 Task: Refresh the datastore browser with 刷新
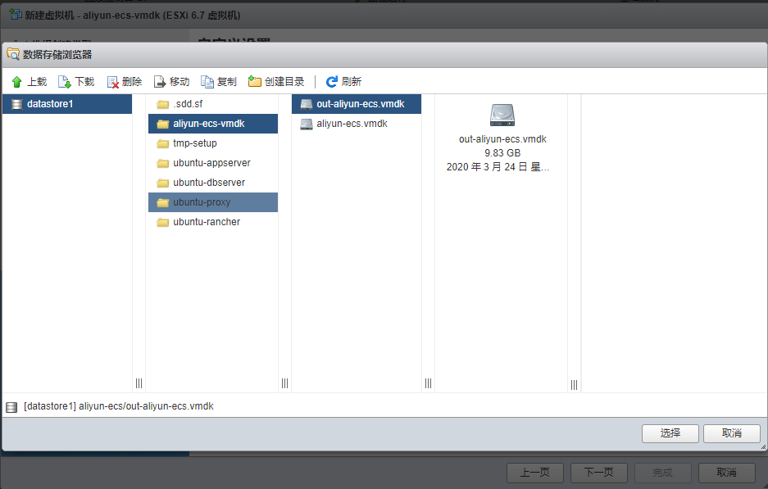332,82
